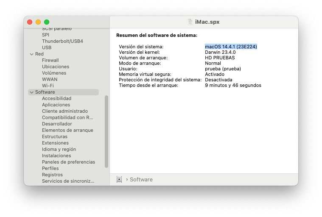Click the Usuario label
The image size is (322, 217).
click(128, 69)
